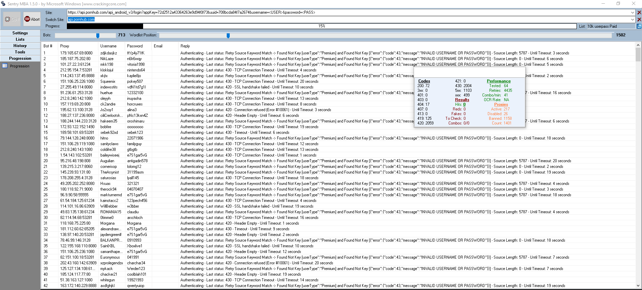Screen dimensions: 642x290
Task: Click the Wordlist Position slider handle
Action: tap(228, 35)
